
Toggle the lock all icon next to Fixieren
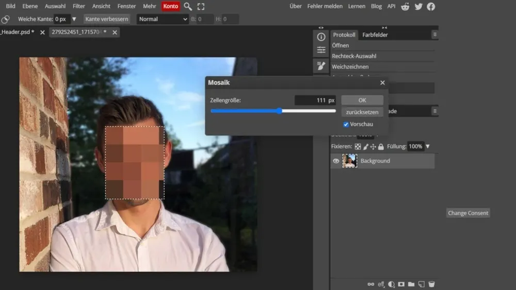click(x=381, y=147)
